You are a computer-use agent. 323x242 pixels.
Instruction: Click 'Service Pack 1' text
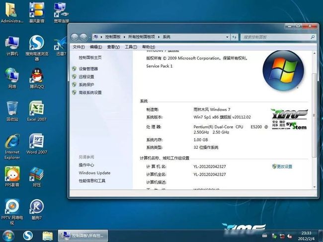(x=159, y=66)
